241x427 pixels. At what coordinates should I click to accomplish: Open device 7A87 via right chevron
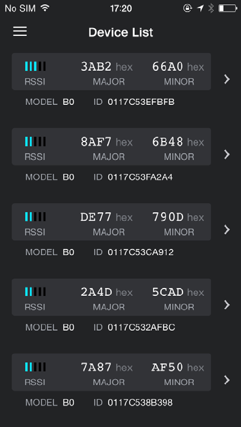click(227, 380)
